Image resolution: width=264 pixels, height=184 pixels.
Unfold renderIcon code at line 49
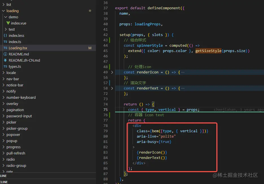(112, 72)
